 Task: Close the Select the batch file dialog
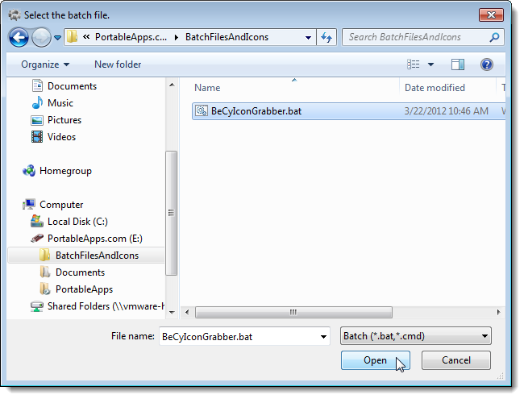[491, 15]
